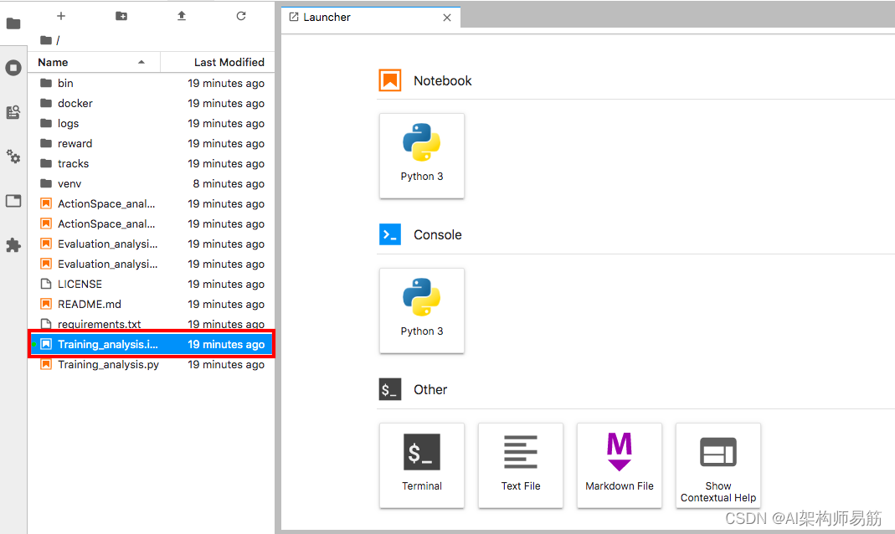Click the Other section icon

coord(390,389)
